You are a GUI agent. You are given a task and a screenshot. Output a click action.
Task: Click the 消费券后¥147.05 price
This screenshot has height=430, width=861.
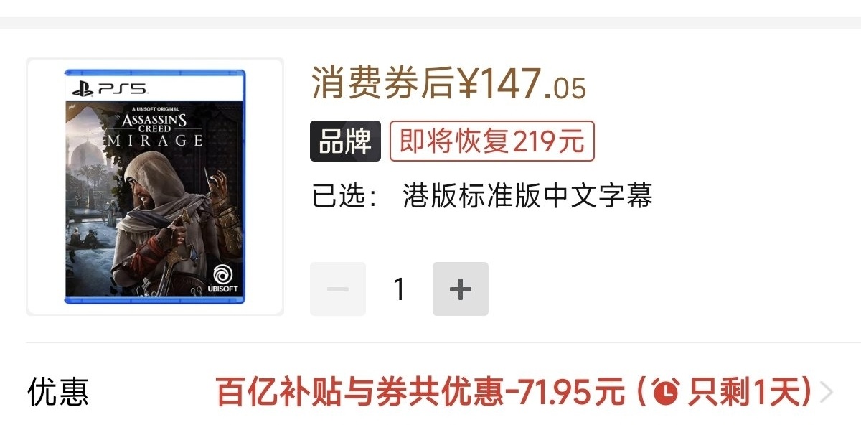coord(449,85)
